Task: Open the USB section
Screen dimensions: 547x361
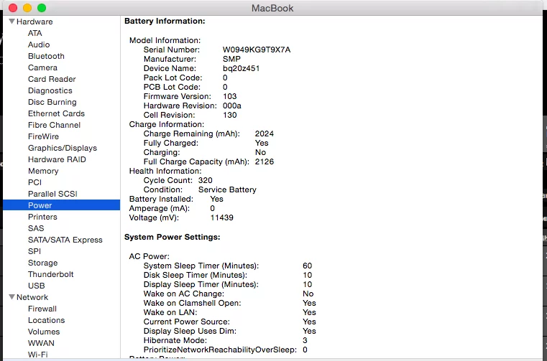Action: 36,286
